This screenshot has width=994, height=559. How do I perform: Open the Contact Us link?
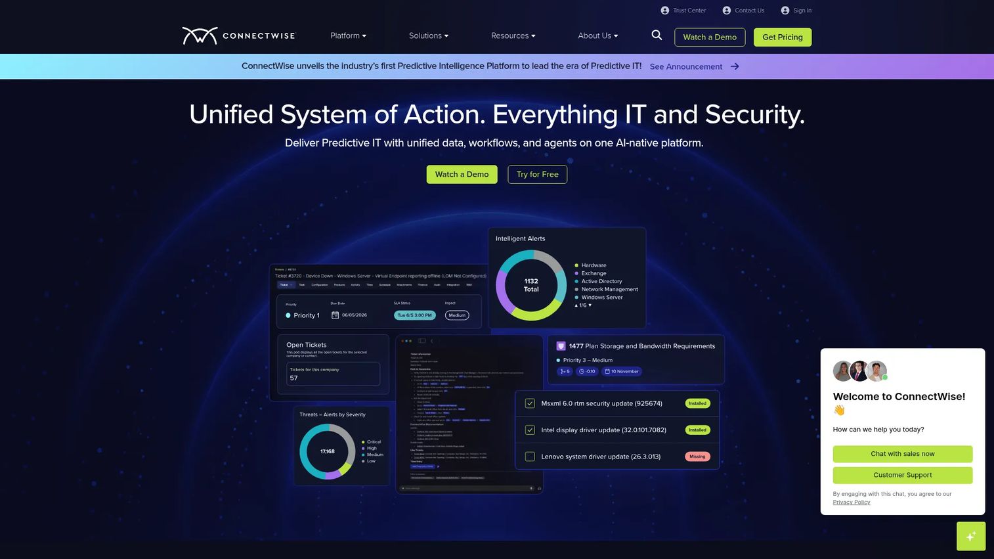[750, 11]
